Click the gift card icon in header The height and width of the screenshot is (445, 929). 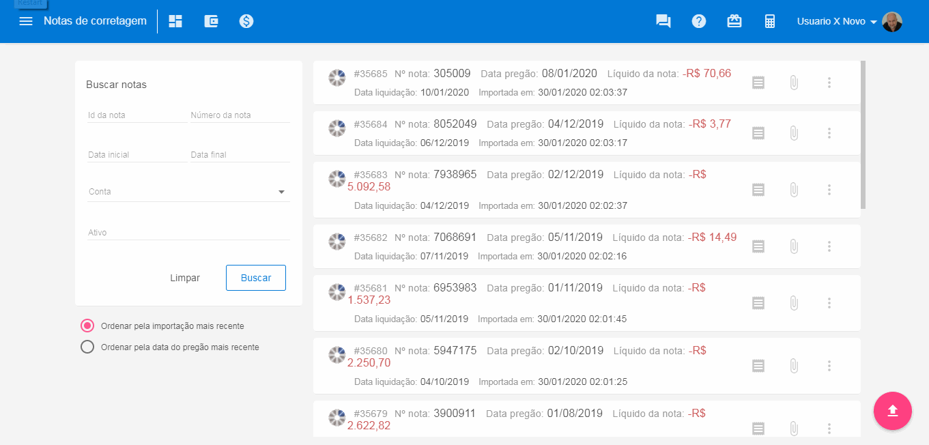click(734, 21)
